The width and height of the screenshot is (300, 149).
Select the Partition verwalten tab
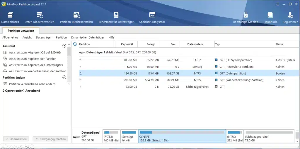tap(21, 31)
